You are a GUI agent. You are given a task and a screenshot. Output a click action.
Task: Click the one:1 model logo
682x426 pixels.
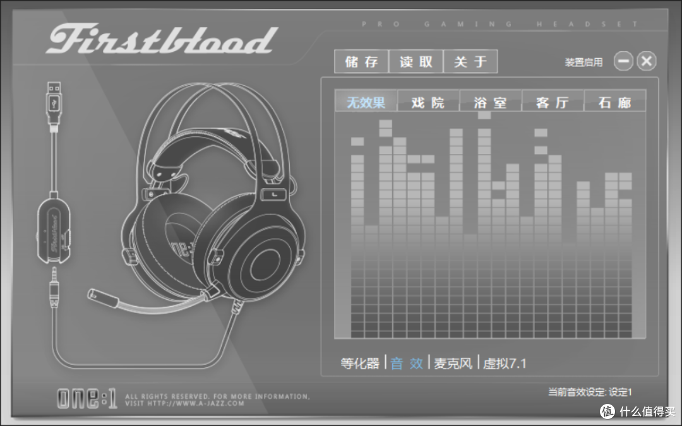click(87, 398)
